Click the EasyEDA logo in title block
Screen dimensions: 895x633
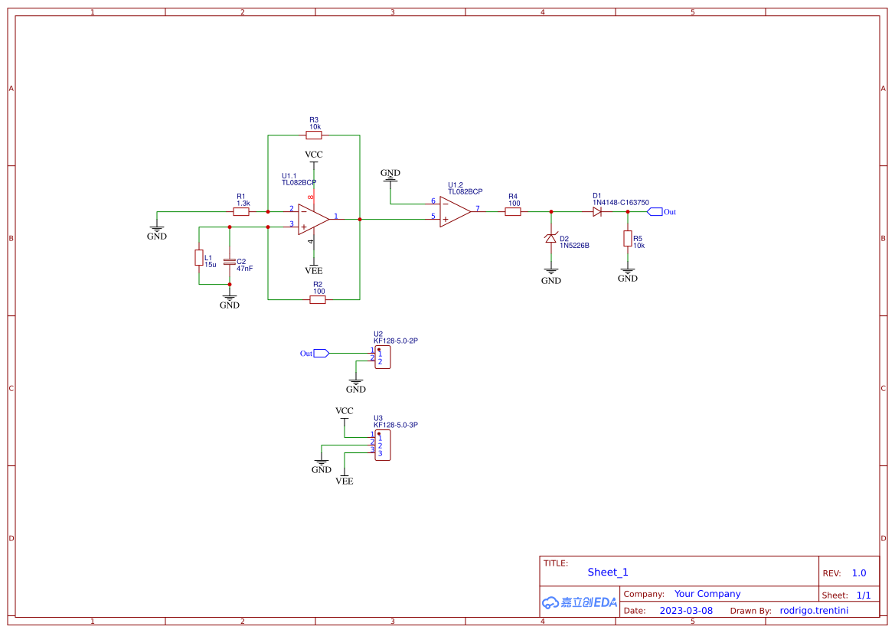pos(580,602)
